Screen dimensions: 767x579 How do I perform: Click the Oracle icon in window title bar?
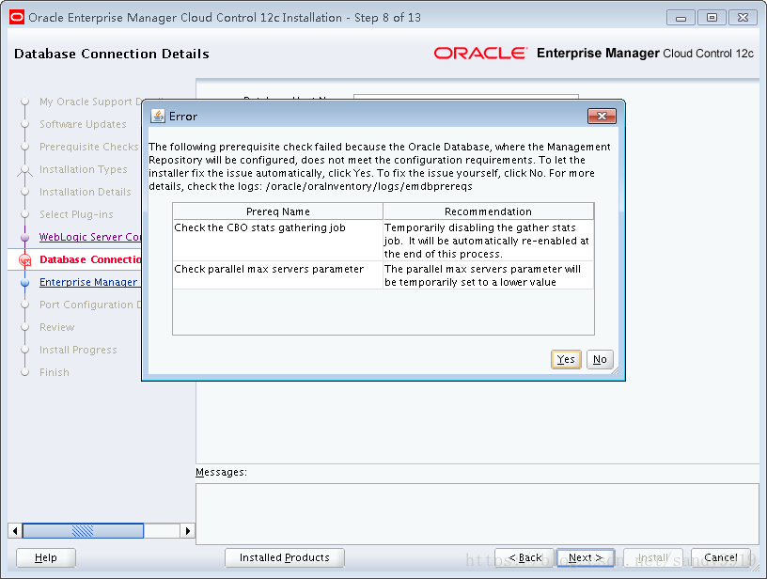point(17,18)
